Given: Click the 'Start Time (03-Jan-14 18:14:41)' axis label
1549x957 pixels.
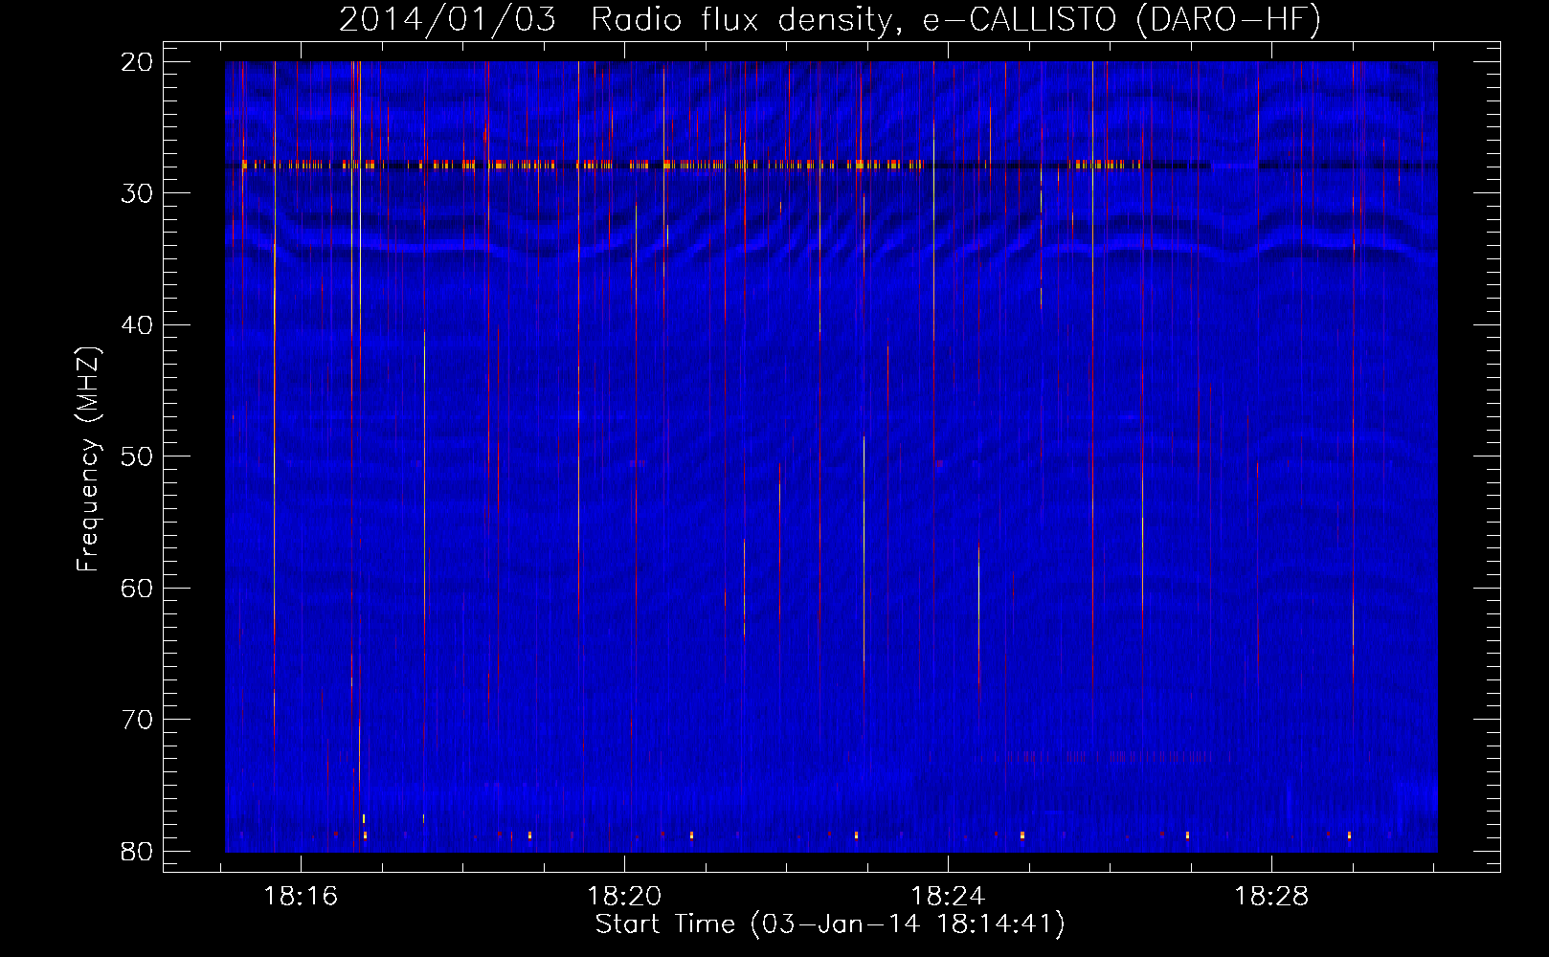Looking at the screenshot, I should point(830,924).
